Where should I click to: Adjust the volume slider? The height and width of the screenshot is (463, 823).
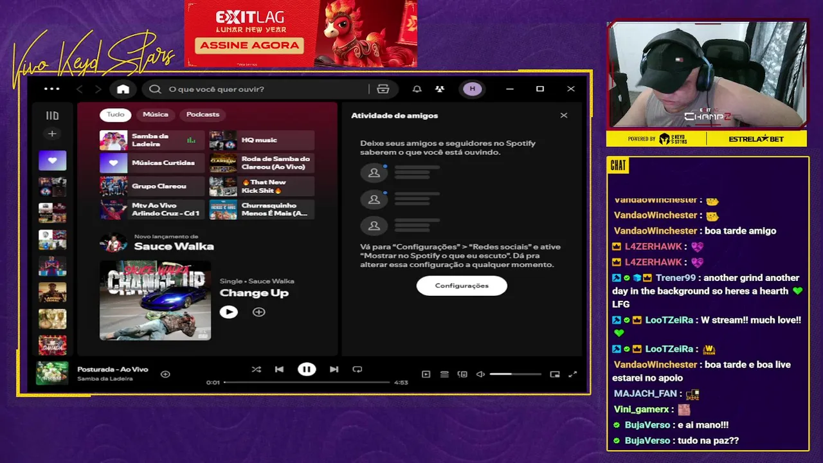click(x=515, y=374)
